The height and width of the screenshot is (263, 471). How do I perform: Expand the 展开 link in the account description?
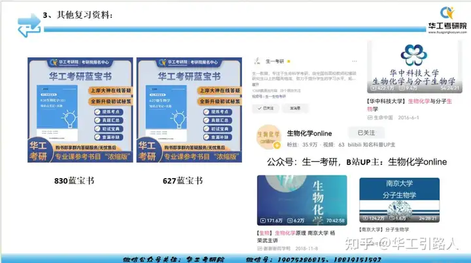(x=255, y=85)
